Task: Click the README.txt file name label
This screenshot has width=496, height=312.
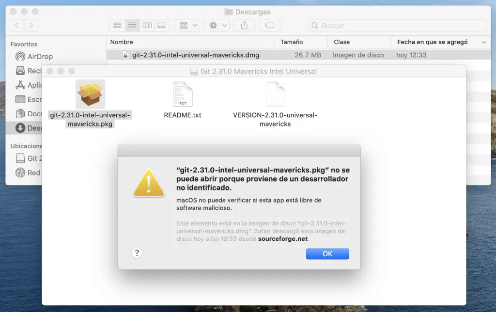Action: (x=183, y=115)
